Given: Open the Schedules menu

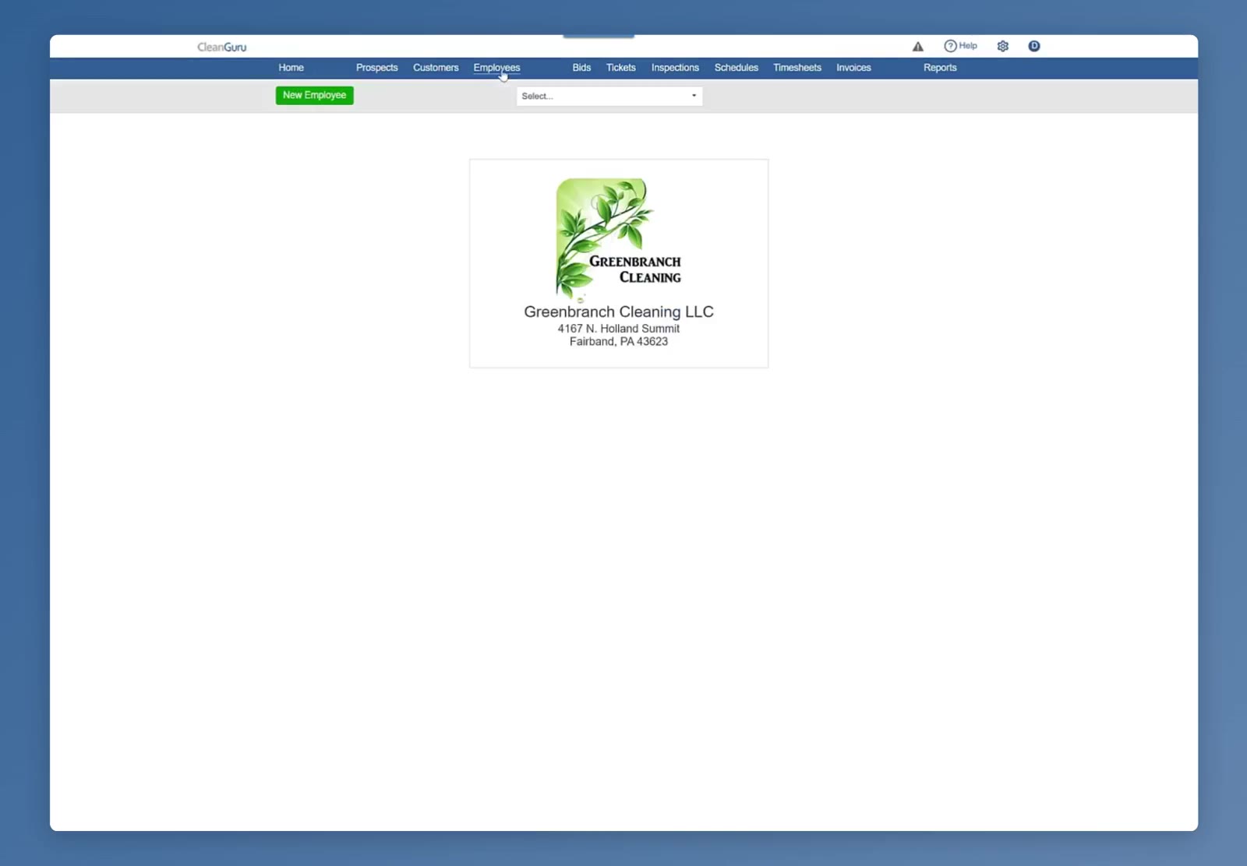Looking at the screenshot, I should (x=737, y=68).
